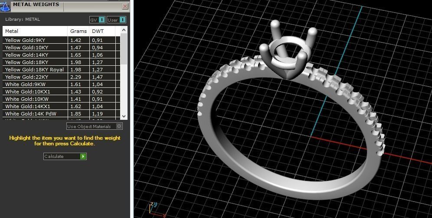The image size is (432, 218).
Task: Click the metal list scroll up arrow
Action: click(124, 30)
